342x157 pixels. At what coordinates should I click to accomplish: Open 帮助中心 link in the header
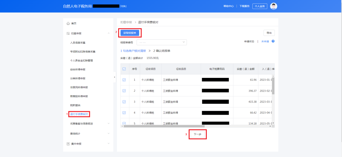228,6
